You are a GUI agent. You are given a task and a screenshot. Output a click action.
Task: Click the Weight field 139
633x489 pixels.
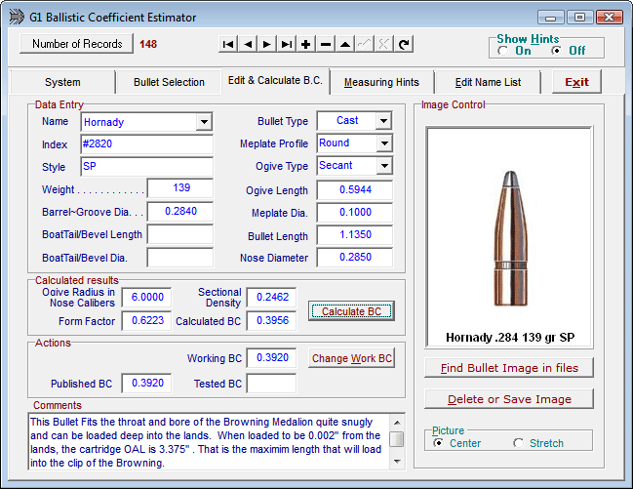tap(180, 188)
